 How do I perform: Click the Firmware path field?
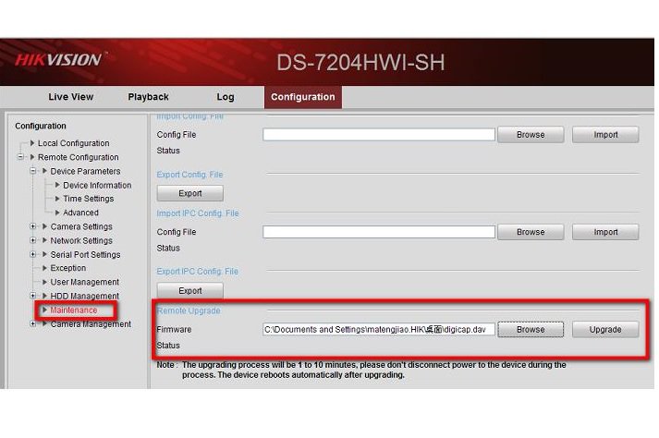point(379,329)
